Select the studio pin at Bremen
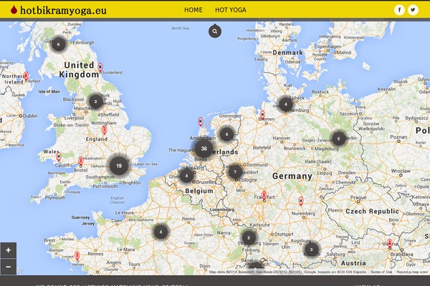This screenshot has height=286, width=430. pyautogui.click(x=262, y=114)
